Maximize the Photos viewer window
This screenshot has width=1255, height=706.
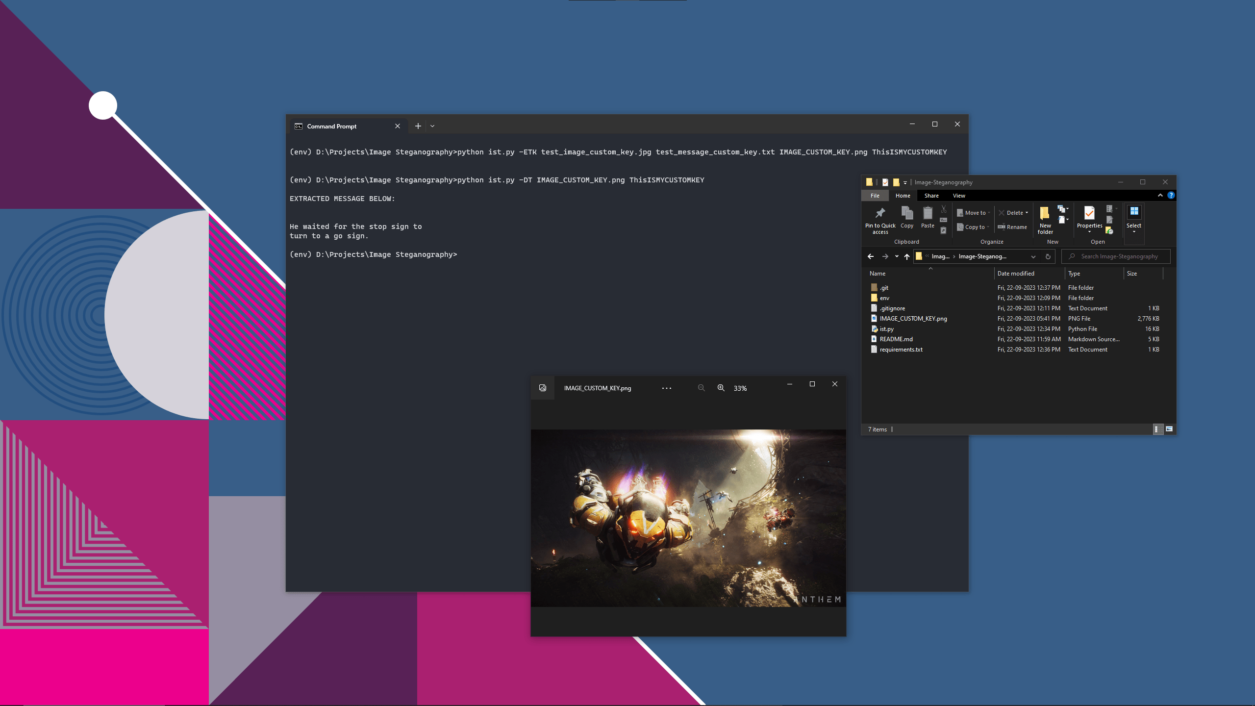coord(812,384)
